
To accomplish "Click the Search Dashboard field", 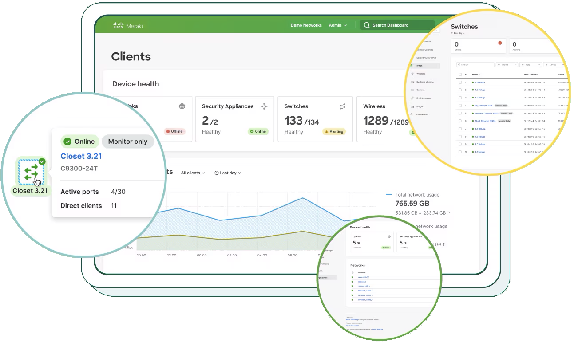I will (x=397, y=25).
